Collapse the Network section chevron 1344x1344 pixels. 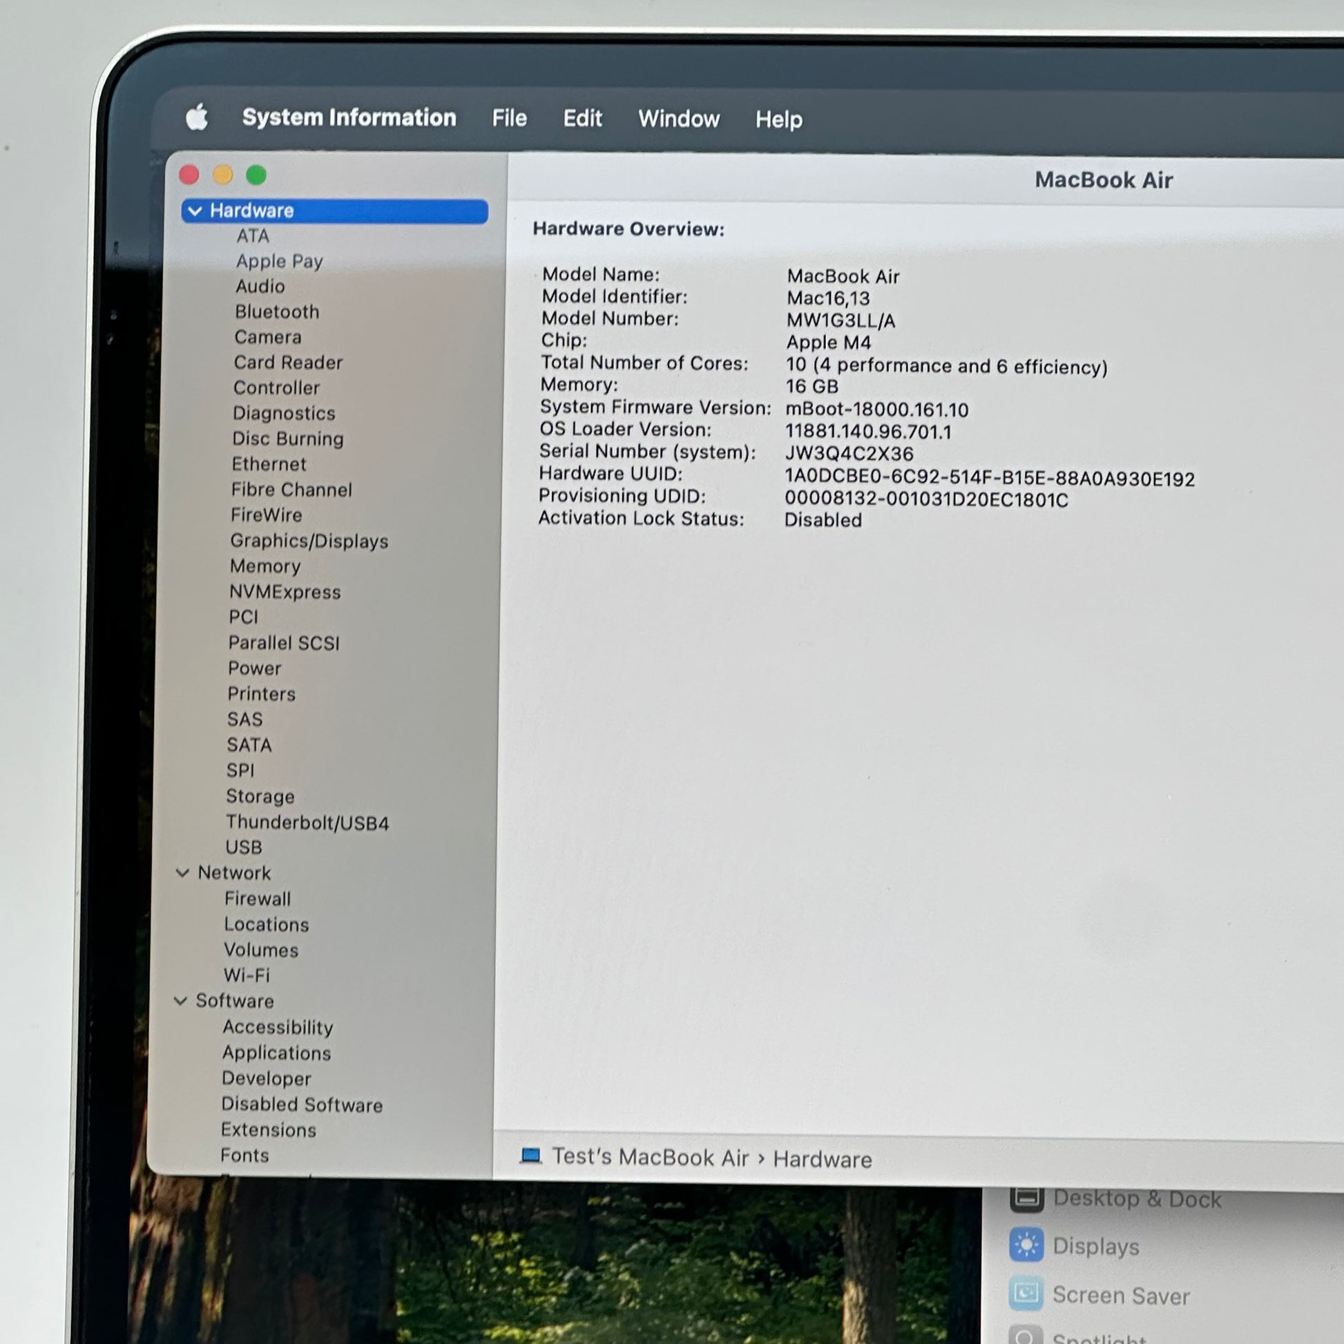(x=183, y=872)
